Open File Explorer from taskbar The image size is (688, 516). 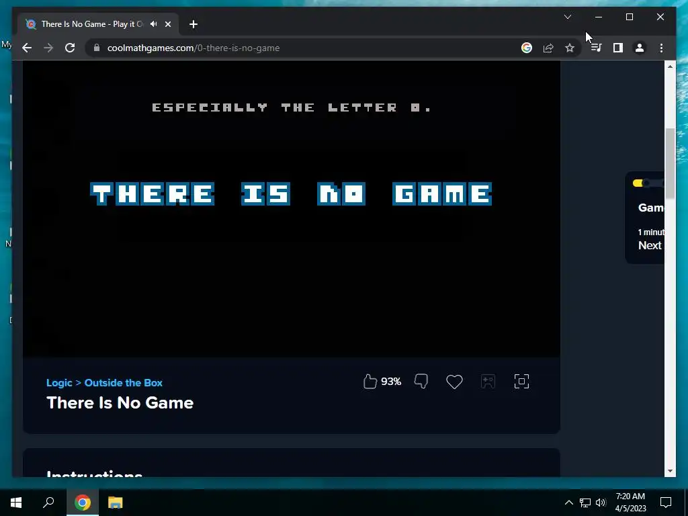[x=116, y=503]
